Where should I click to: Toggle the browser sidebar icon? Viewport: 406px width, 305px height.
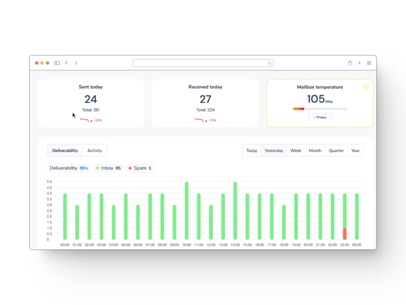[x=57, y=63]
